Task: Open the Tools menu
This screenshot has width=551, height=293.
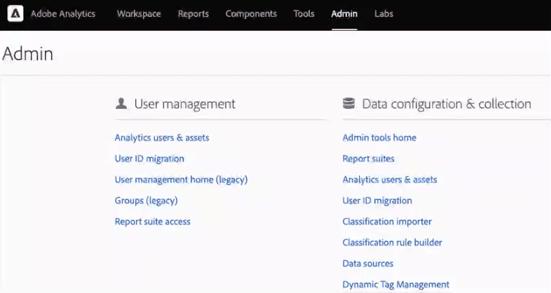Action: (304, 14)
